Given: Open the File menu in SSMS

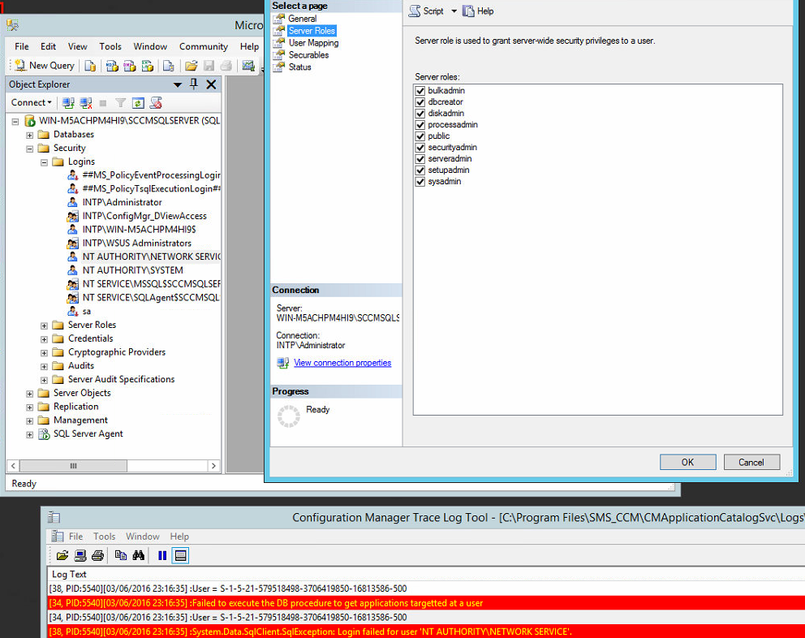Looking at the screenshot, I should 22,46.
